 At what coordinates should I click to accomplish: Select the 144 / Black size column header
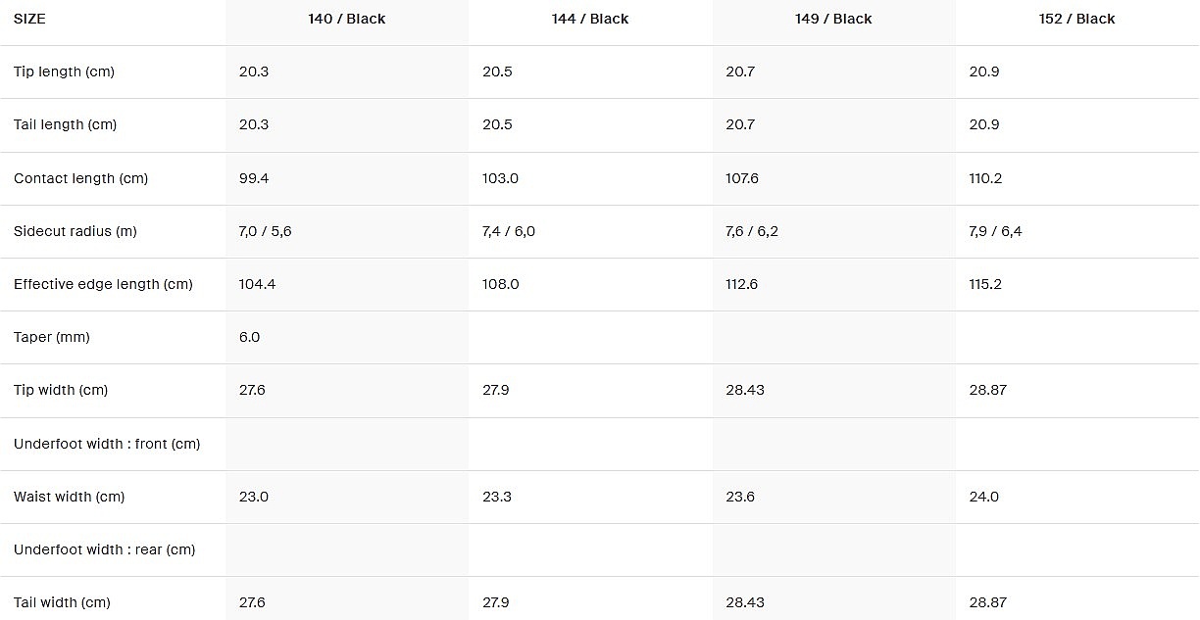point(589,19)
